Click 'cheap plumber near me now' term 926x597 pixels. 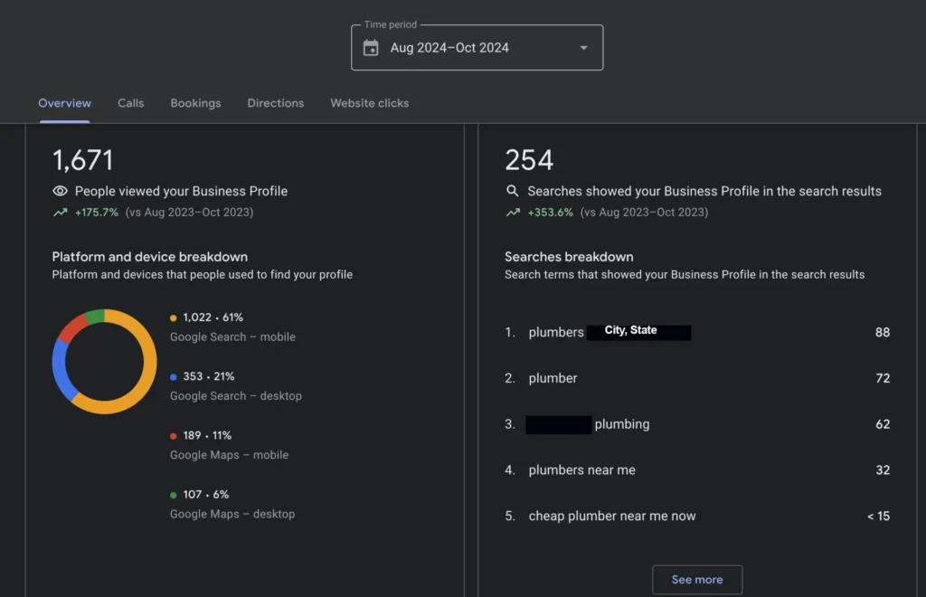point(612,516)
